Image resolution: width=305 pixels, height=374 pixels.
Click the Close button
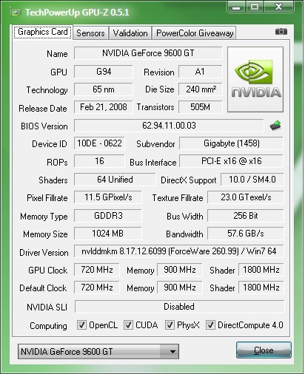coord(264,350)
